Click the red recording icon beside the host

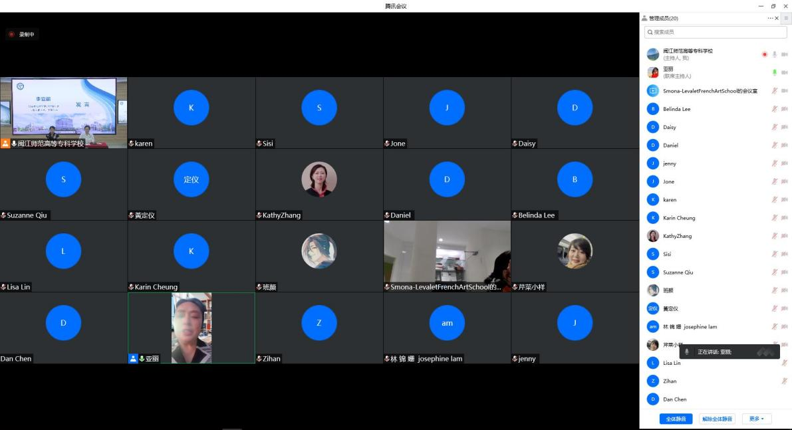(765, 54)
